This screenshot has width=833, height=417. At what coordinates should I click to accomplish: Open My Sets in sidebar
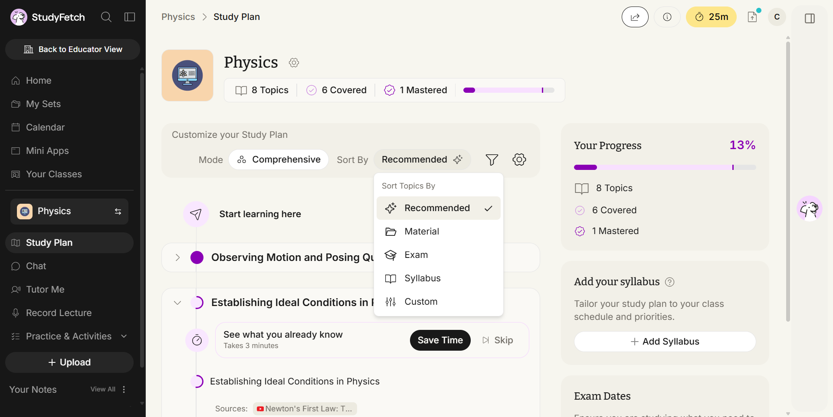[x=69, y=104]
